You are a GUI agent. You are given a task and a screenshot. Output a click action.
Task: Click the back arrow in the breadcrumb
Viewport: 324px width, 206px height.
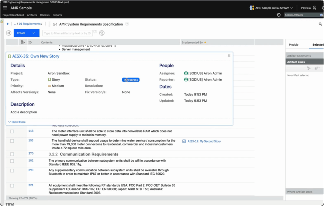point(8,24)
